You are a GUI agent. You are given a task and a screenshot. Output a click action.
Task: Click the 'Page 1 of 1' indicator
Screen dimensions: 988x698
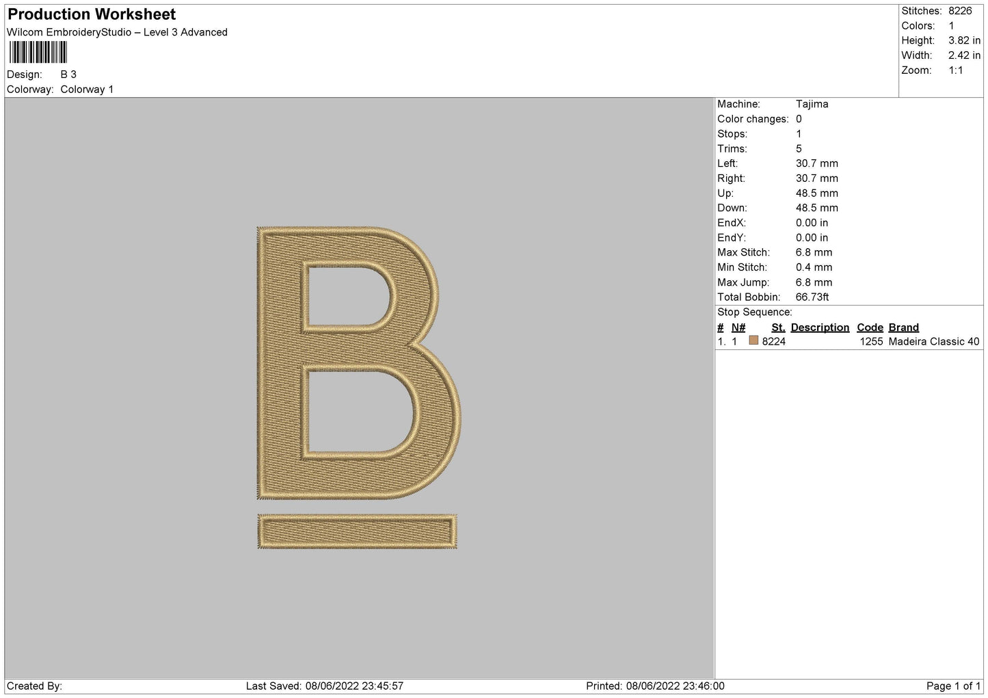(953, 686)
